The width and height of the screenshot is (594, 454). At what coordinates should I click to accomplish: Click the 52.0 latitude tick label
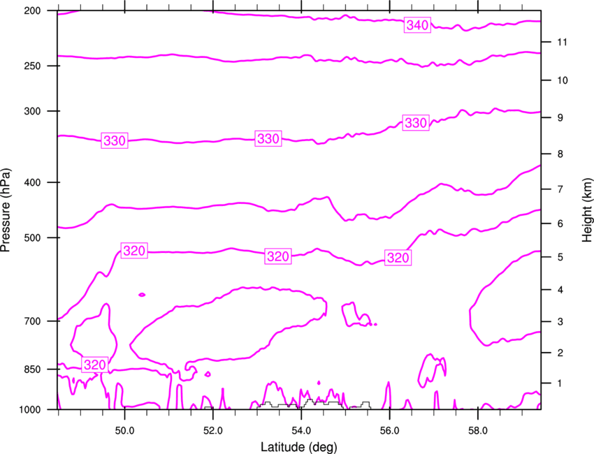213,431
